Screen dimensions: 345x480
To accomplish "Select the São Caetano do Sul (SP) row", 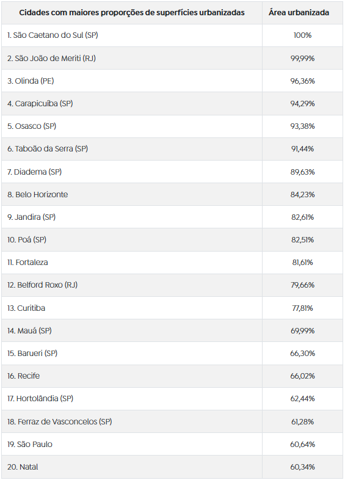I will 172,35.
